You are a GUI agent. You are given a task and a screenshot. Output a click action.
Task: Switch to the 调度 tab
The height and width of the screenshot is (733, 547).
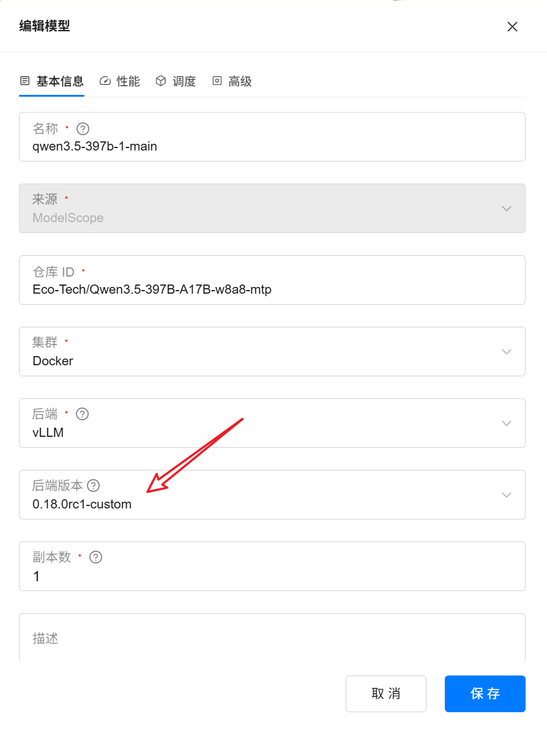click(176, 81)
